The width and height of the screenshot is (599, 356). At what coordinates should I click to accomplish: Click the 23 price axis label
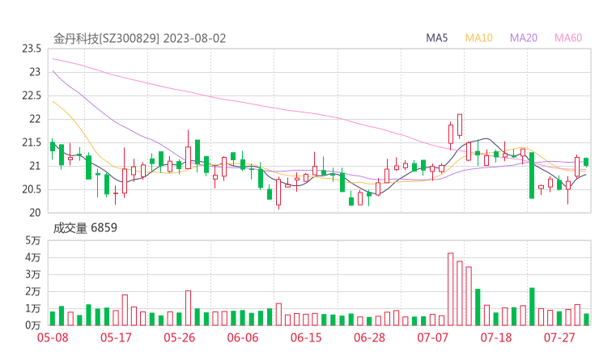[35, 72]
